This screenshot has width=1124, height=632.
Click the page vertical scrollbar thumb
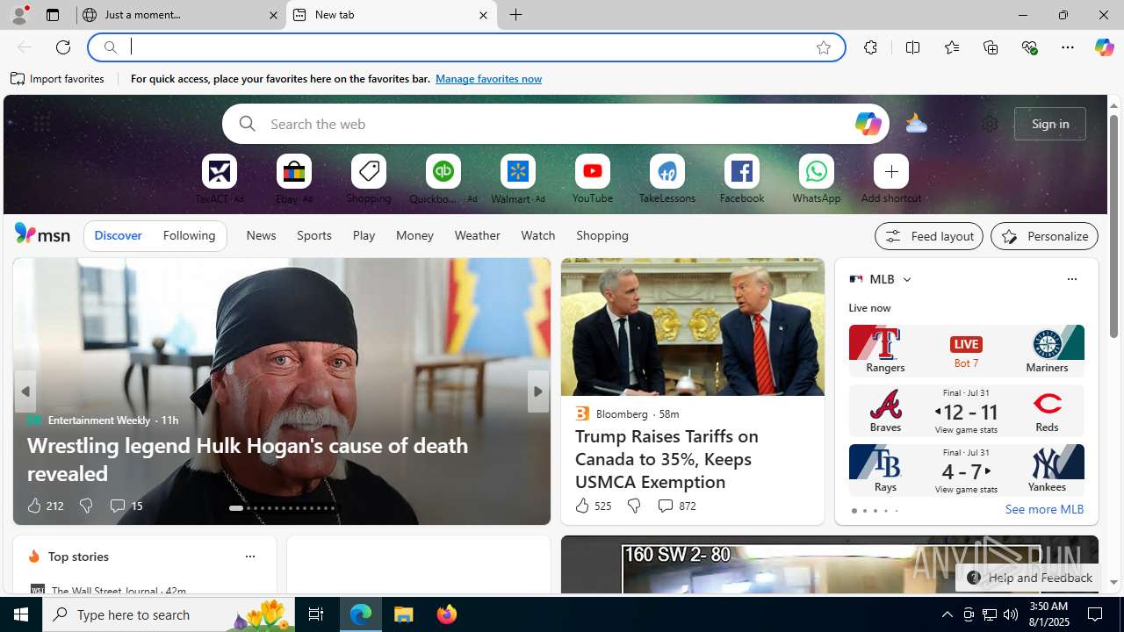(1113, 226)
